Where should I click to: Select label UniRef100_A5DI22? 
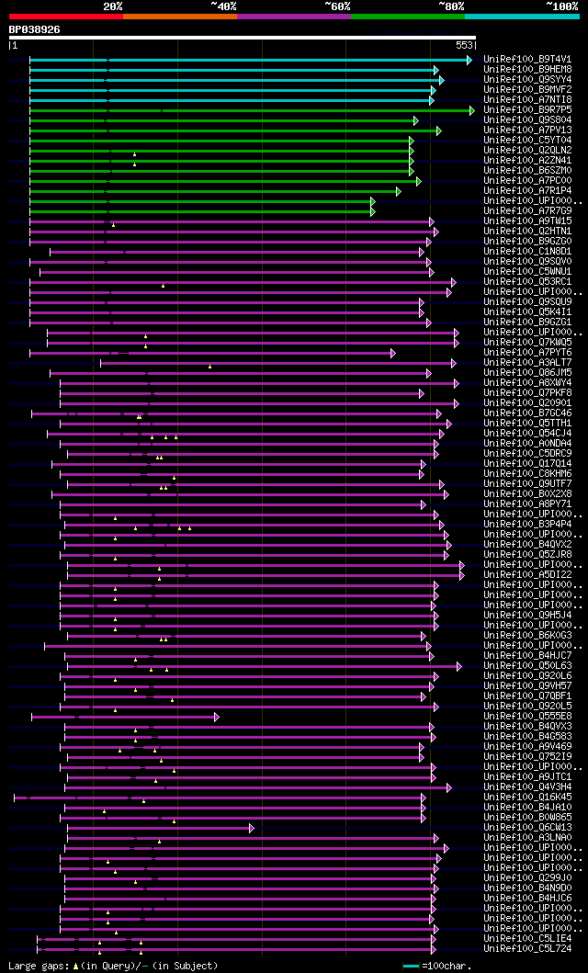tap(528, 575)
